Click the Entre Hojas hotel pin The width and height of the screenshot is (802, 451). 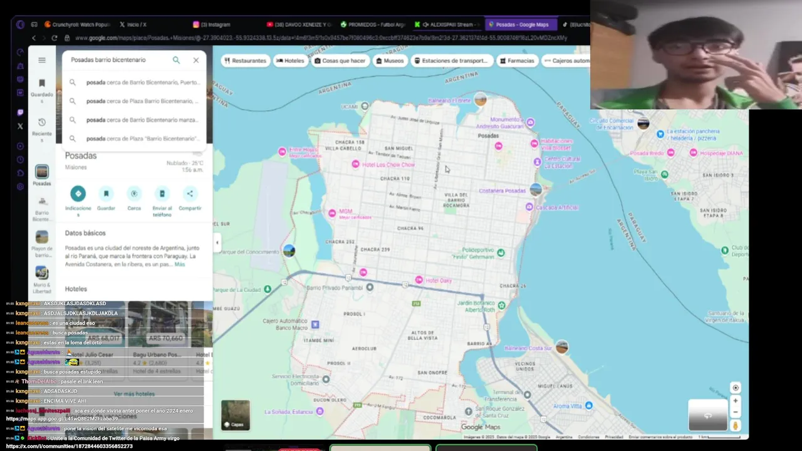(282, 151)
